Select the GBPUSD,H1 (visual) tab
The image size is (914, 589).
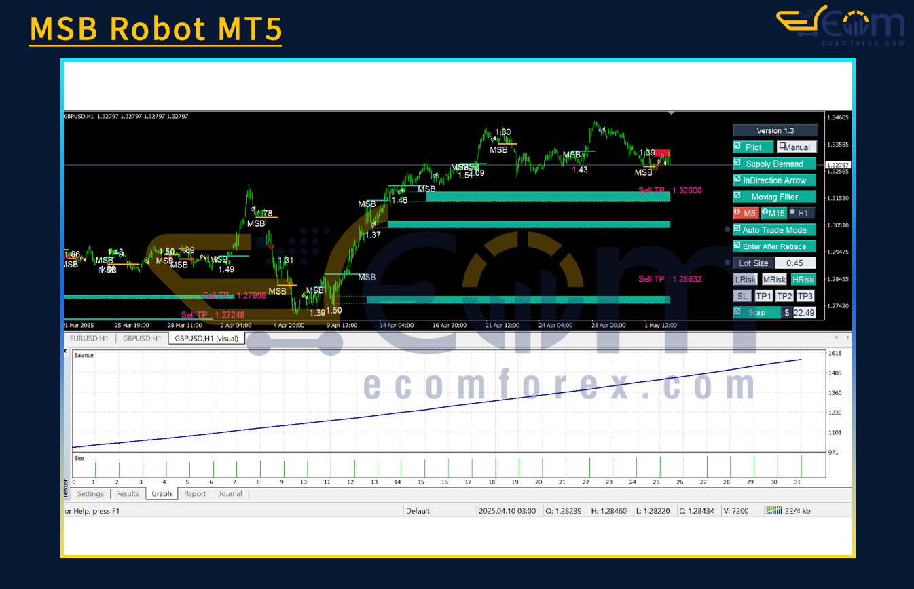[206, 338]
